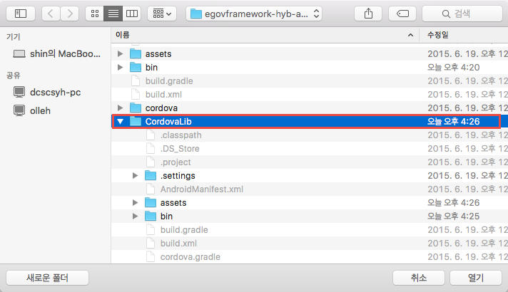Switch to icon grid view

click(x=95, y=14)
